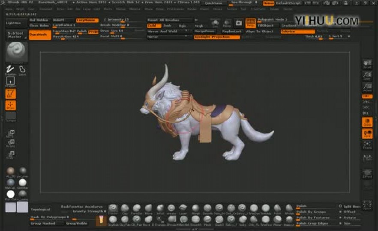Screen dimensions: 378x231
Task: Choose the DragRect stroke icon
Action: (10, 81)
